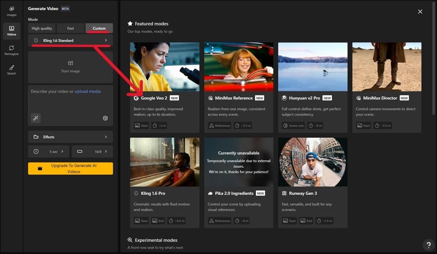Click the panel scrollbar on right edge
This screenshot has width=437, height=254.
(x=434, y=59)
